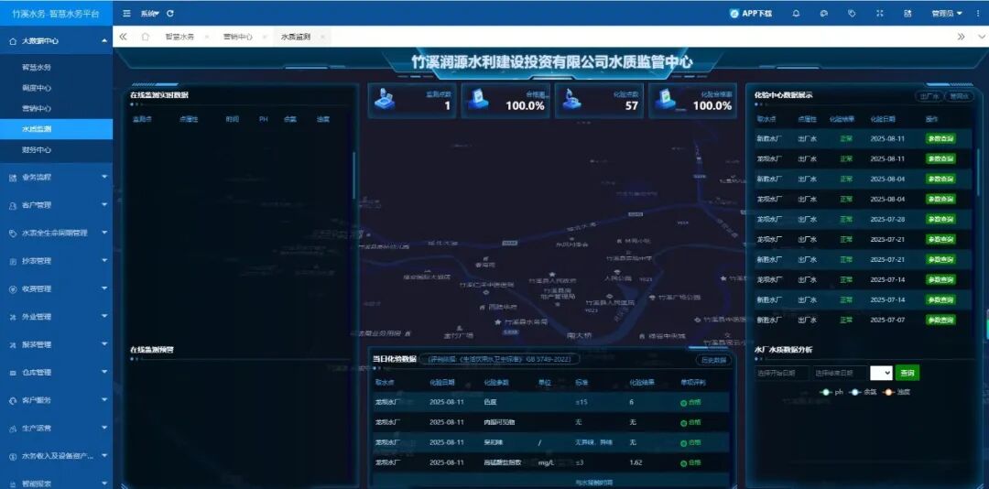989x489 pixels.
Task: Expand the 抄表管理 menu arrow
Action: point(104,261)
